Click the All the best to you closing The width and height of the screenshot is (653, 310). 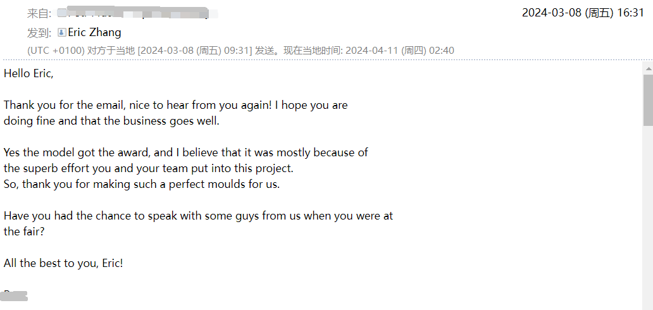point(63,263)
